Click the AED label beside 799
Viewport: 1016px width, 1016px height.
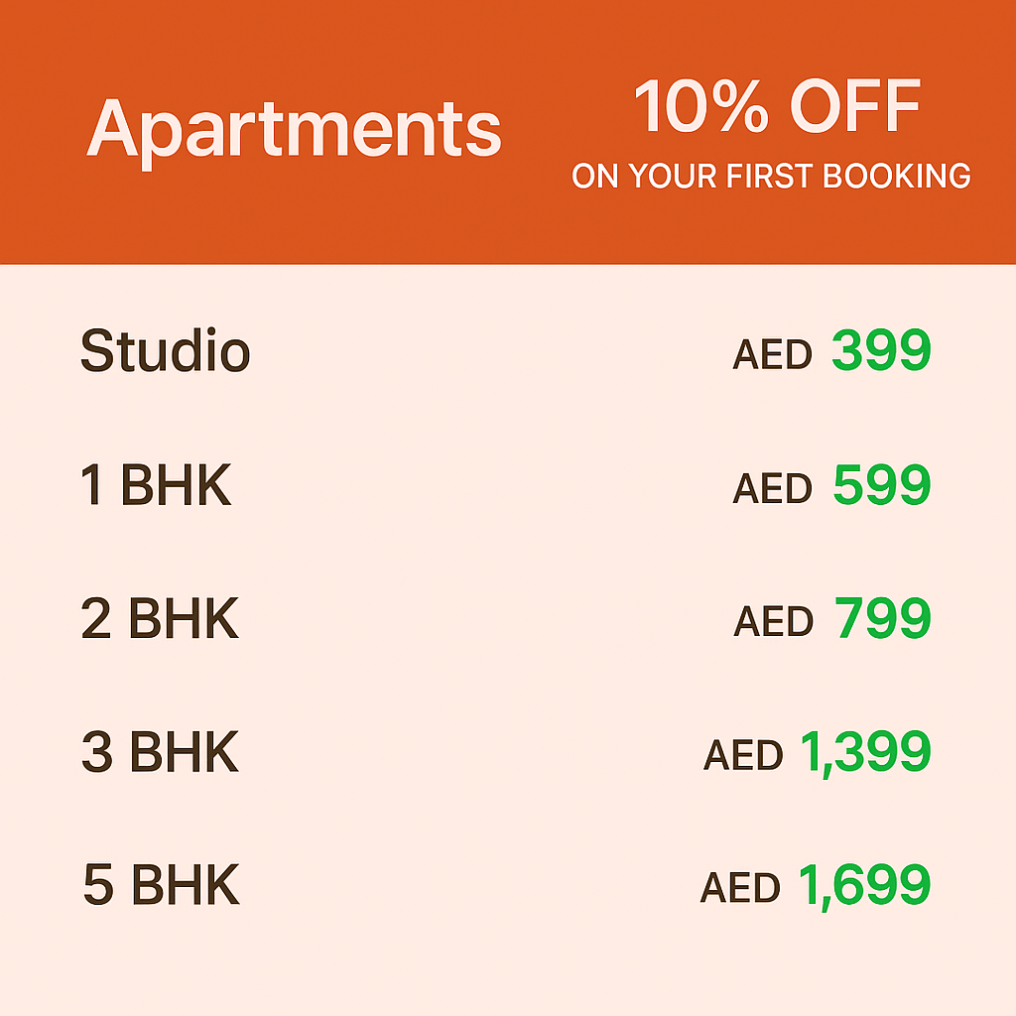773,623
